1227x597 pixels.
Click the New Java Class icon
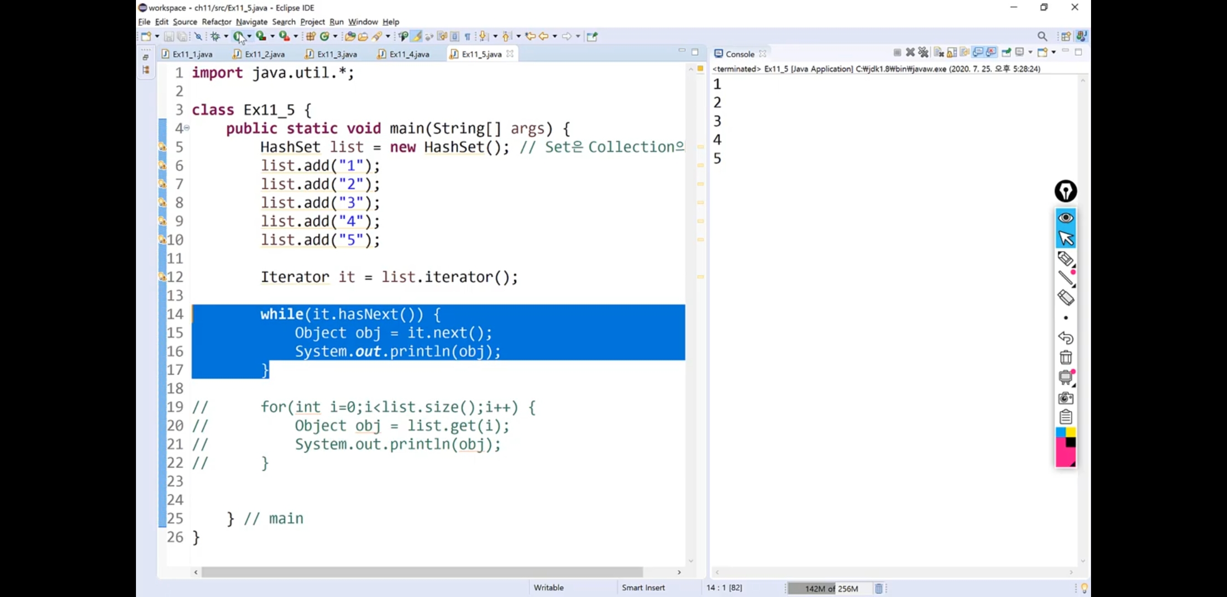(x=324, y=36)
